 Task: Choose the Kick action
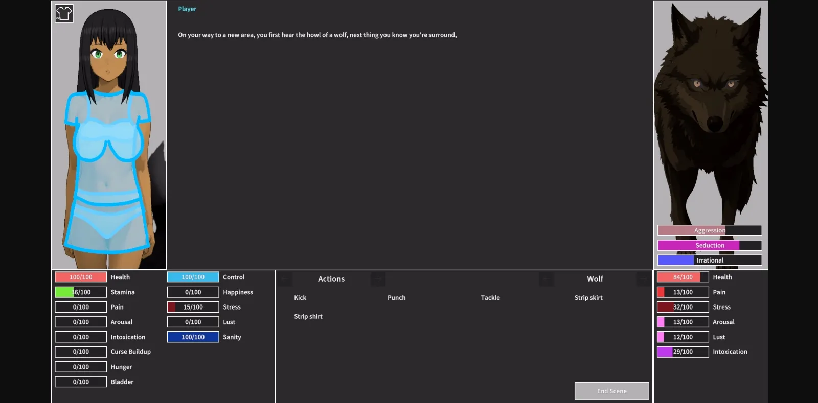coord(300,298)
